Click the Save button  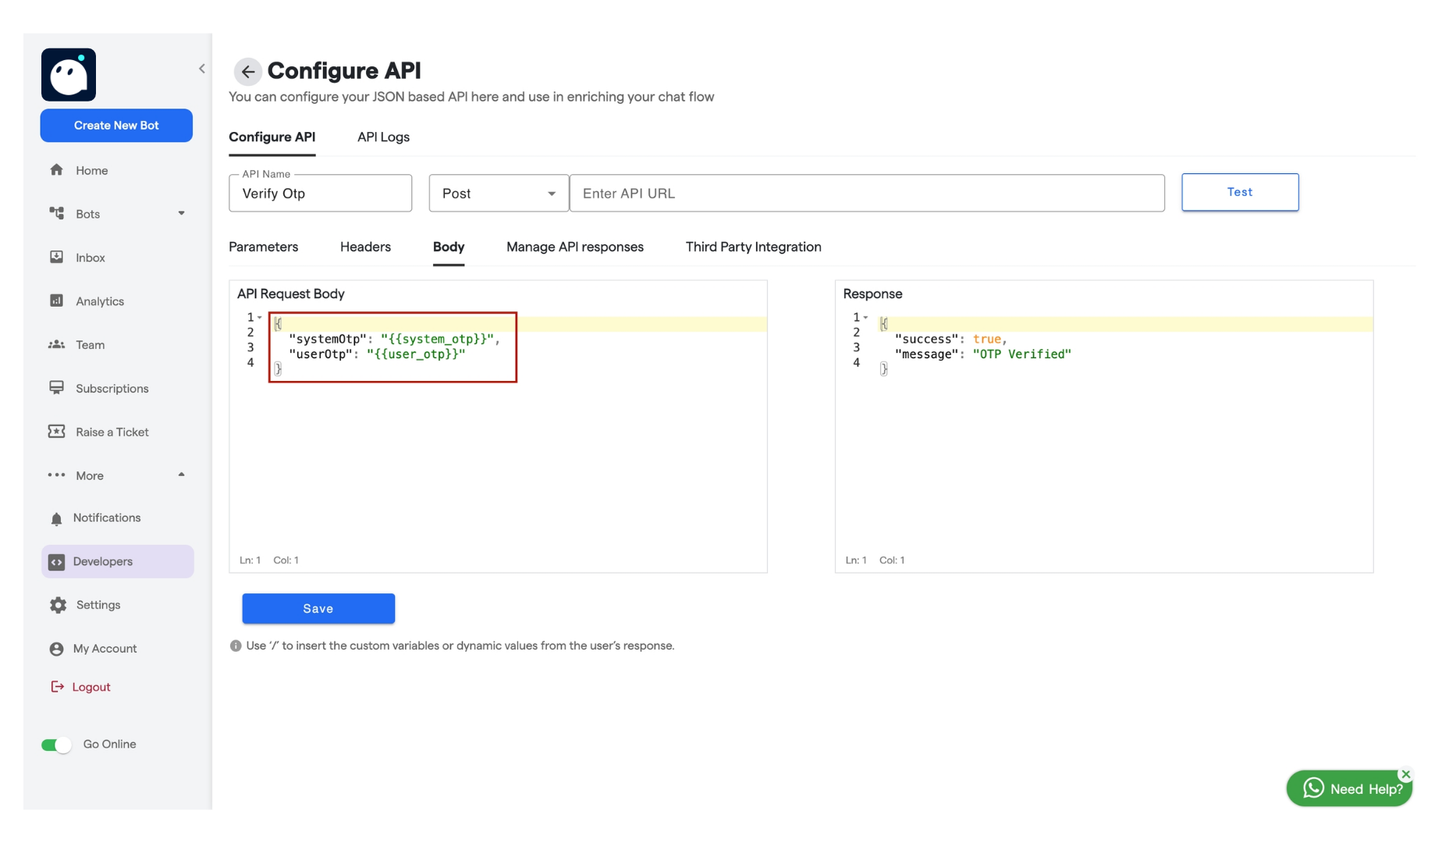point(318,608)
